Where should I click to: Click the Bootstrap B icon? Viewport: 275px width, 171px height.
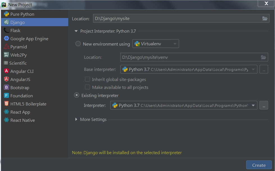coord(6,87)
